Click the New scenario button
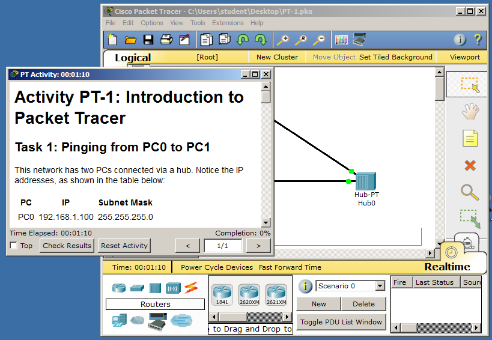 pos(319,304)
